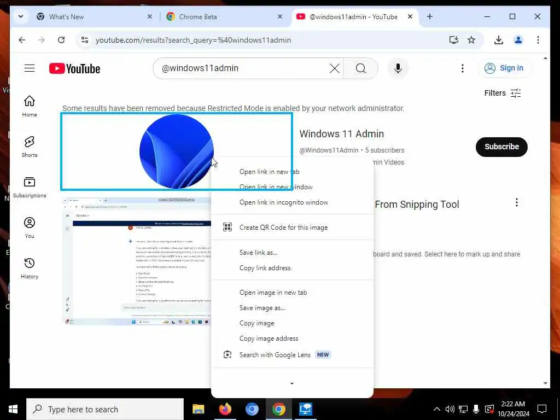Select Open image in new tab
The image size is (560, 420).
pos(292,293)
